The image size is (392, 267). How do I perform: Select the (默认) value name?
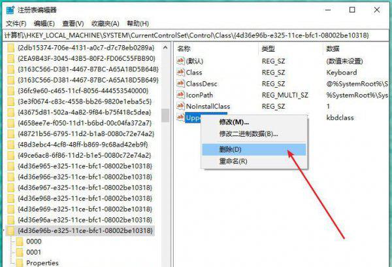[x=195, y=61]
